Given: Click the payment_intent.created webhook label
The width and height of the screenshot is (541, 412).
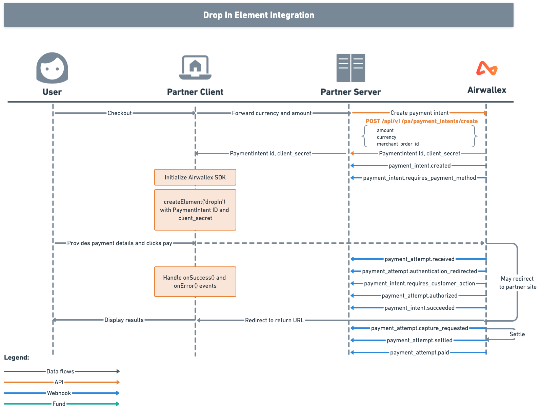Looking at the screenshot, I should point(419,166).
